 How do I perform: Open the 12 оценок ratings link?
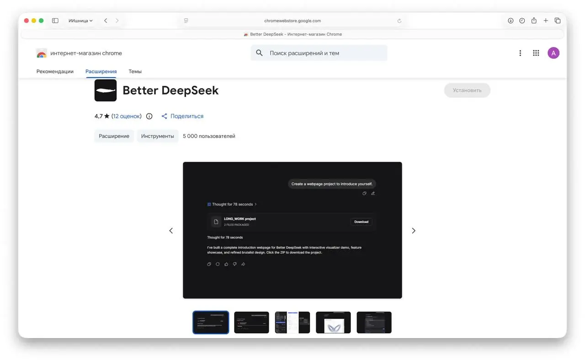127,116
